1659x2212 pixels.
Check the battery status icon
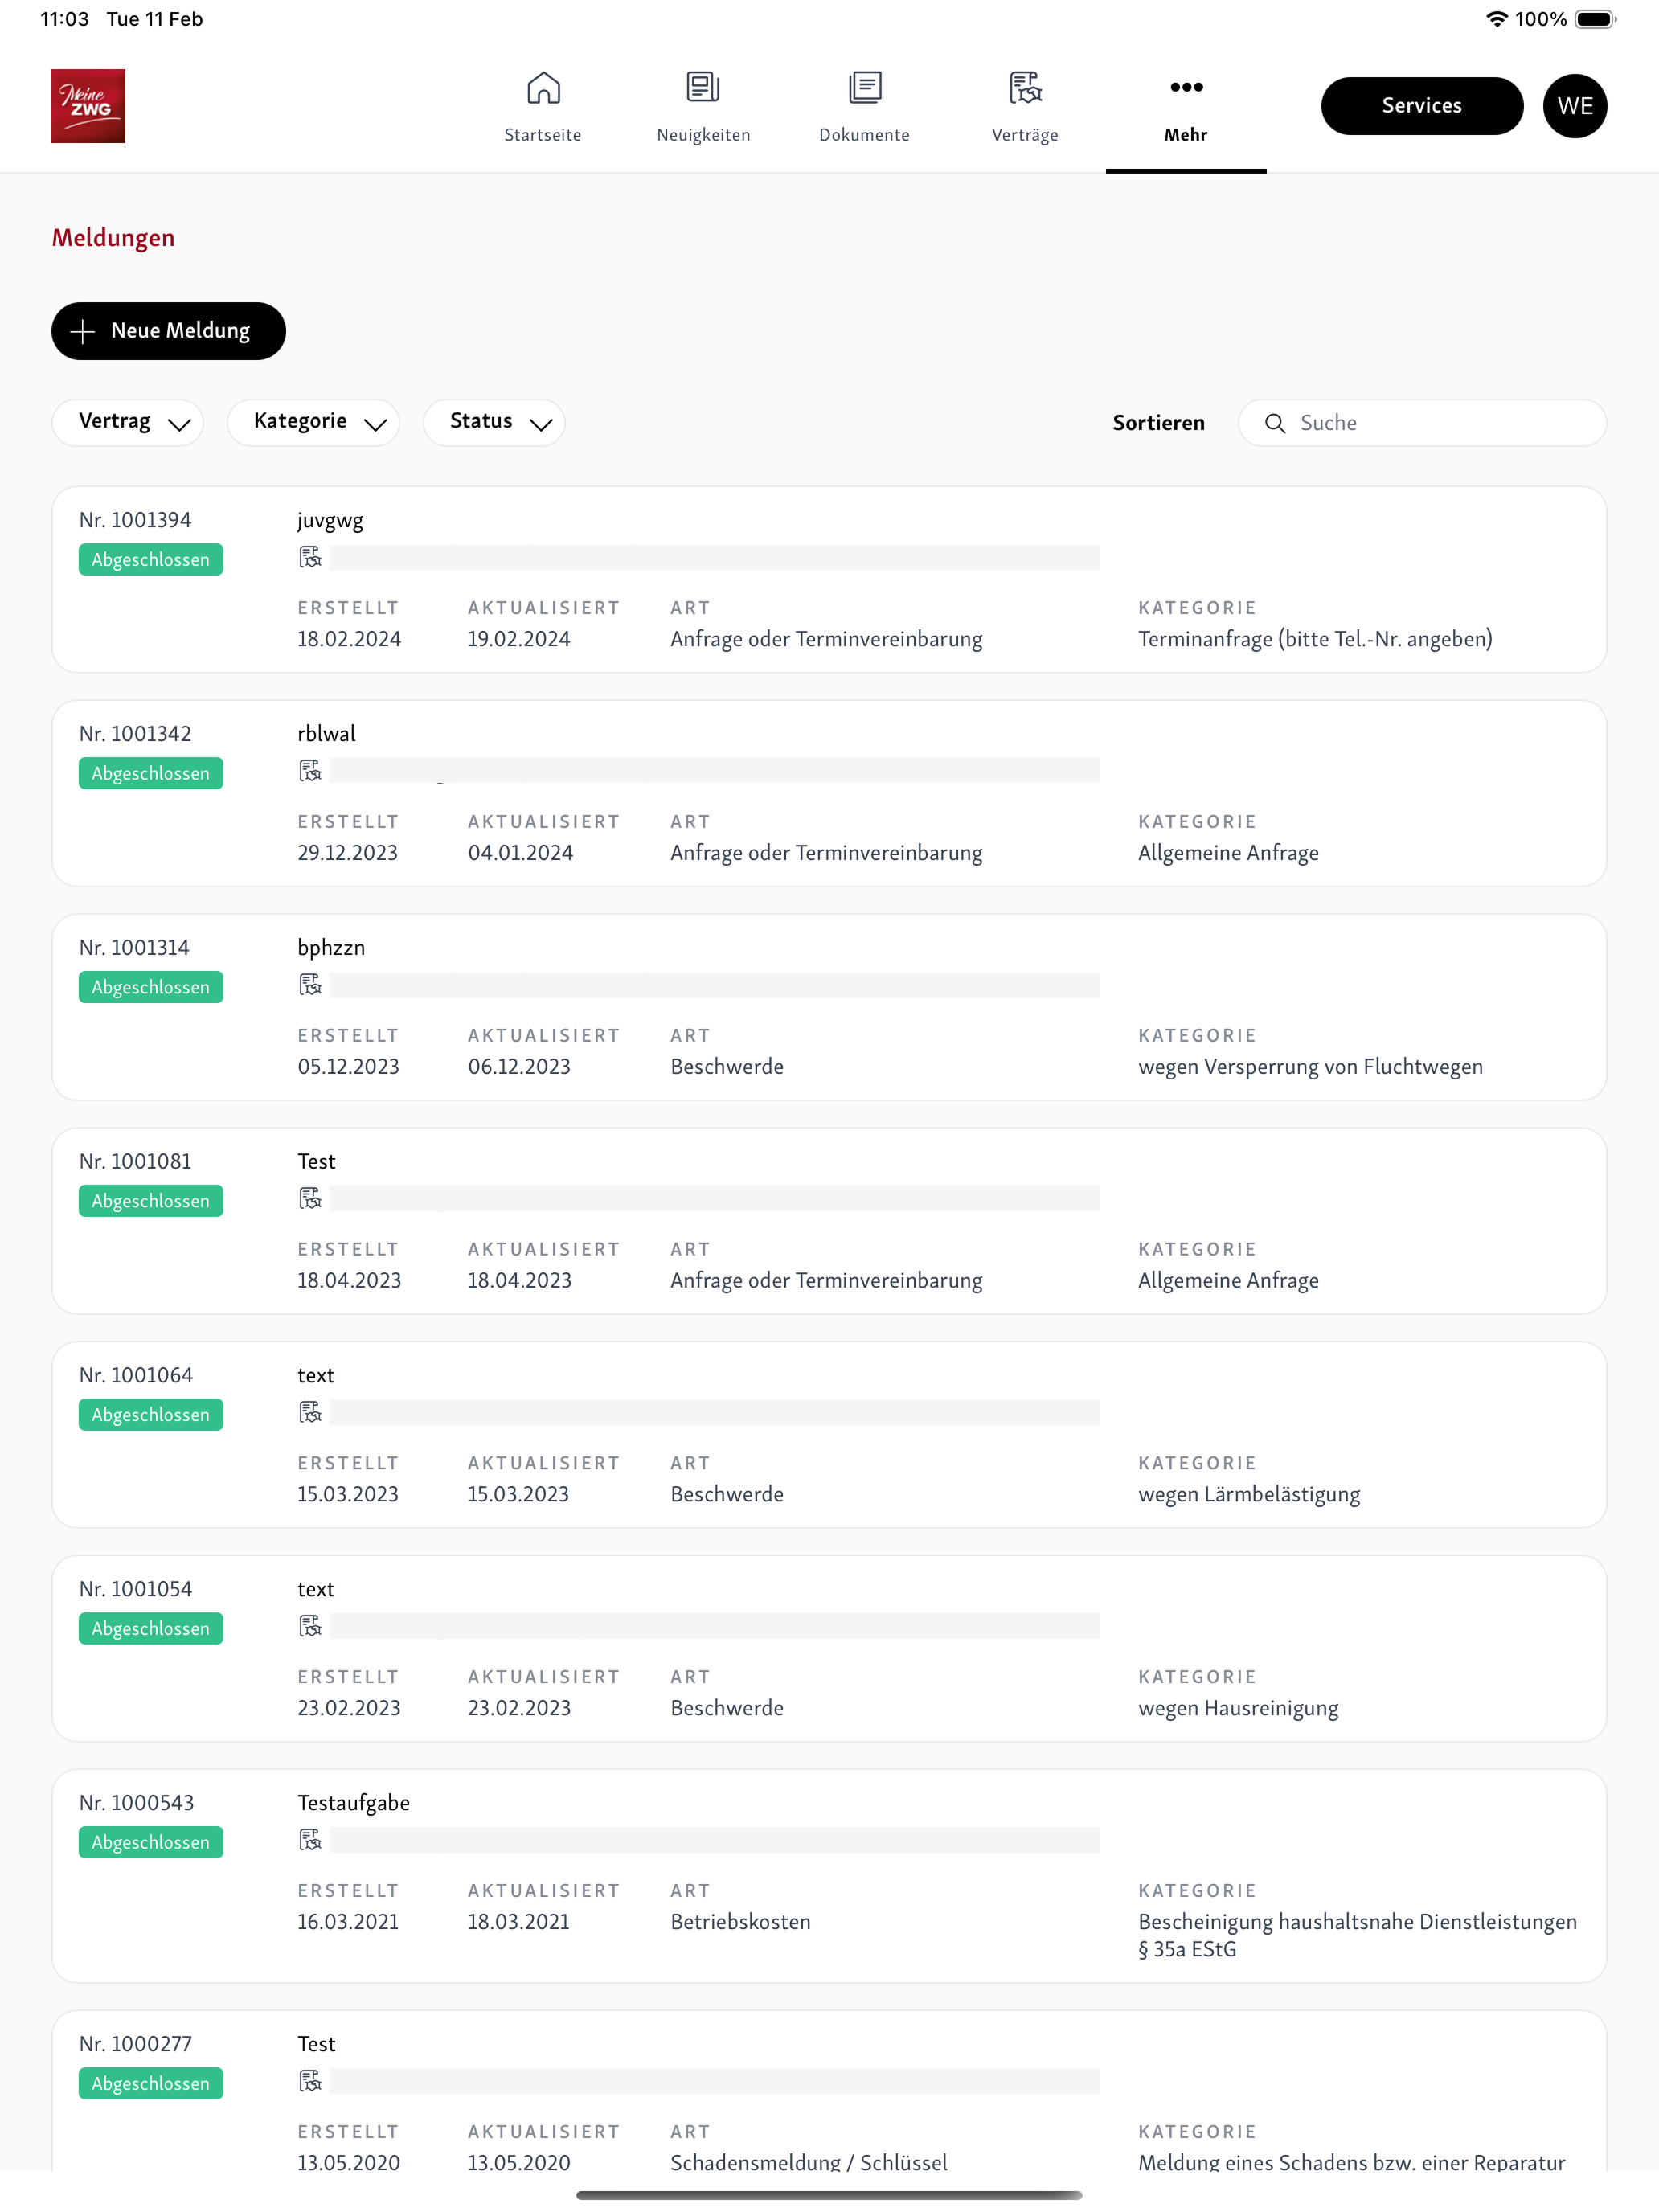coord(1595,19)
